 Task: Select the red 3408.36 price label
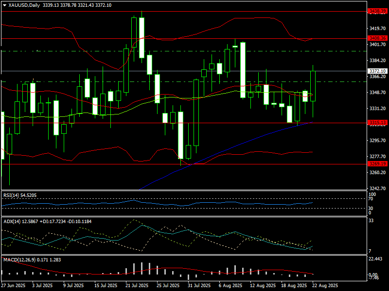(x=377, y=38)
